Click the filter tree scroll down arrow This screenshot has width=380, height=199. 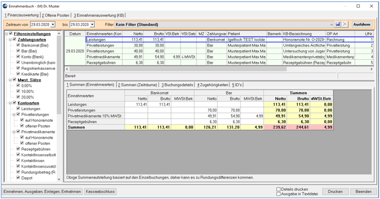click(x=59, y=180)
